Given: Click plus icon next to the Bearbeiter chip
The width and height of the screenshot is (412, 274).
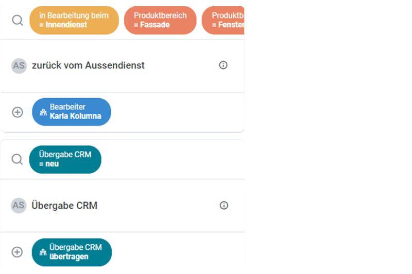Looking at the screenshot, I should pos(18,112).
